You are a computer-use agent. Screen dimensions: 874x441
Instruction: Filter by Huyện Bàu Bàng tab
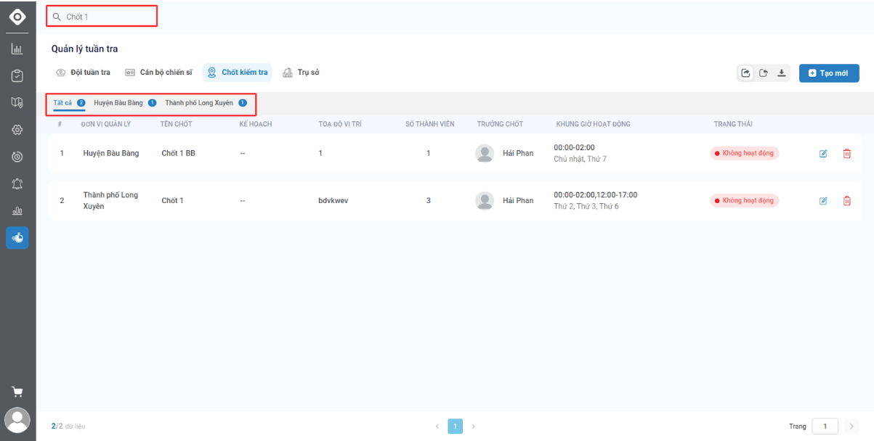(125, 103)
